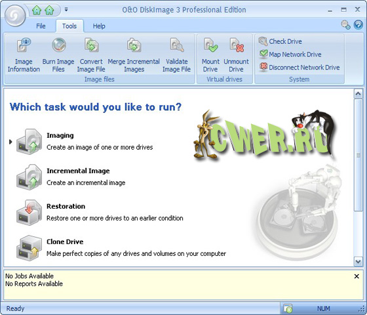Screen dimensions: 367x315
Task: Click the first green home icon
Action: 37,10
